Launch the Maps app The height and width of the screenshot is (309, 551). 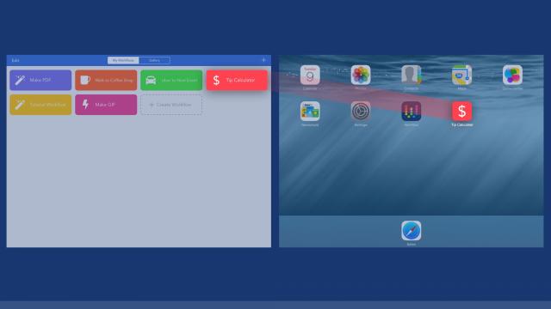[461, 75]
